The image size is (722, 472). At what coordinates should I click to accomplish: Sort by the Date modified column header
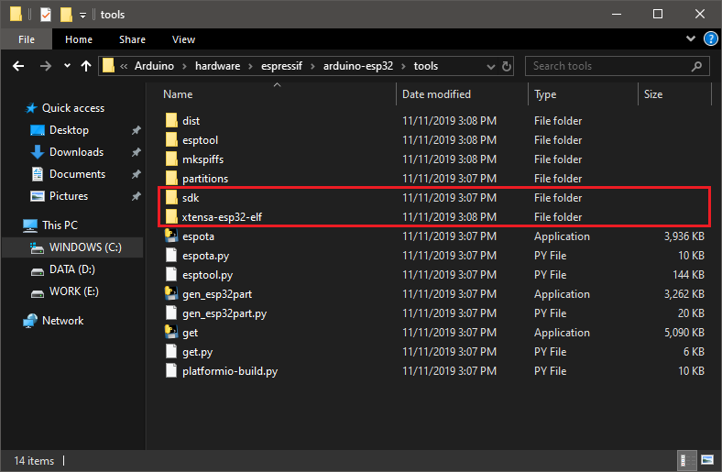pyautogui.click(x=436, y=94)
